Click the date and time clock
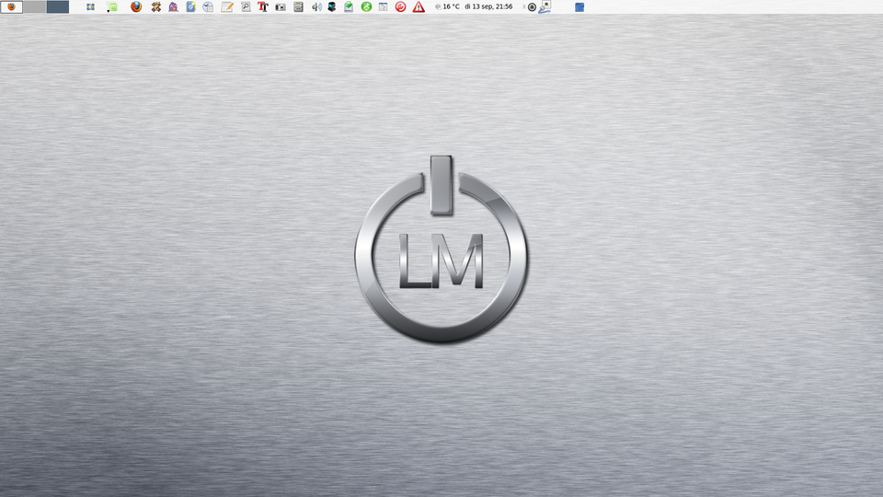The width and height of the screenshot is (883, 497). 488,6
